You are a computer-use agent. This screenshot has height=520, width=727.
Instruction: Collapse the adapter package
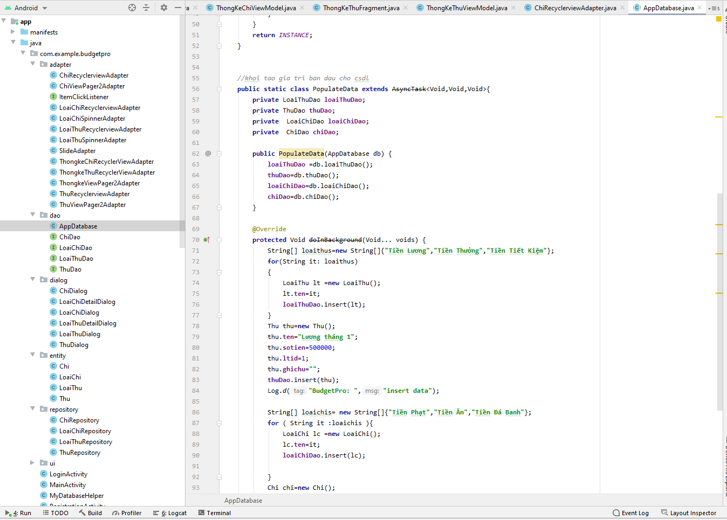coord(32,64)
